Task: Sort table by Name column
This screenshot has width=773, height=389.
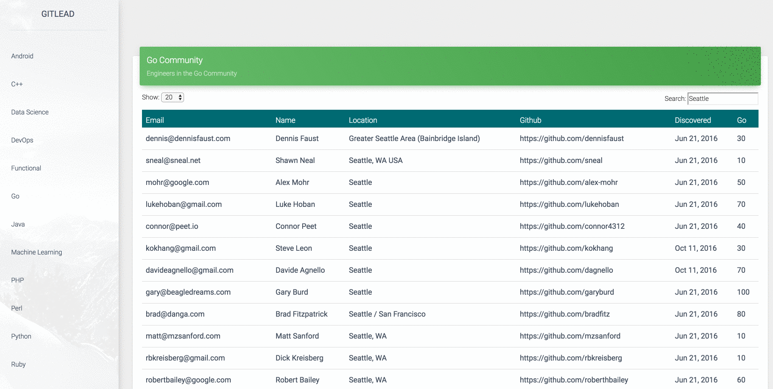Action: coord(285,120)
